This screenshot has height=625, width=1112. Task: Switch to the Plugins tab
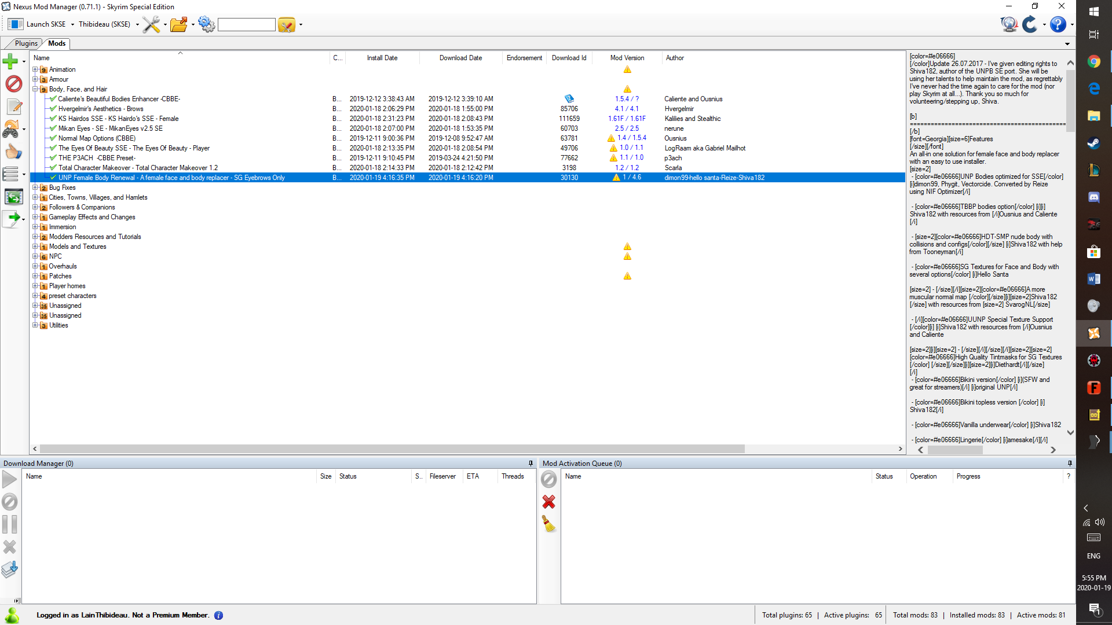(25, 43)
